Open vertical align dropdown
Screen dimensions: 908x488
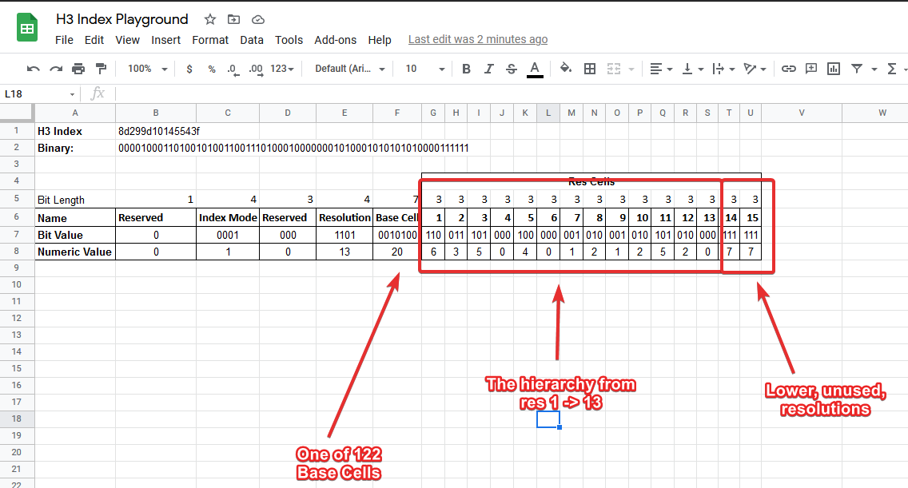[692, 69]
